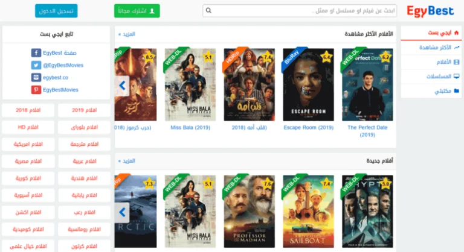
Task: Click previous arrow in new films carousel
Action: click(x=122, y=212)
